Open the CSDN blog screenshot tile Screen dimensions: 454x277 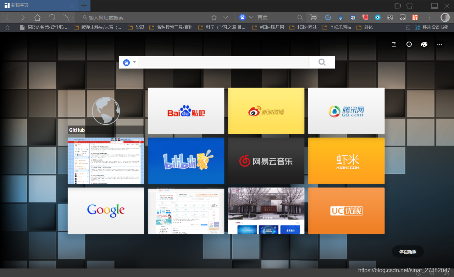tap(106, 161)
